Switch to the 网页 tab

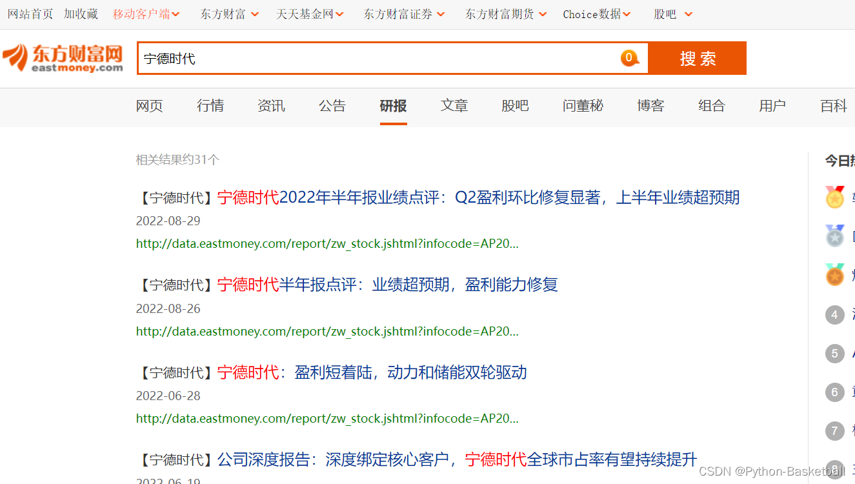click(150, 106)
